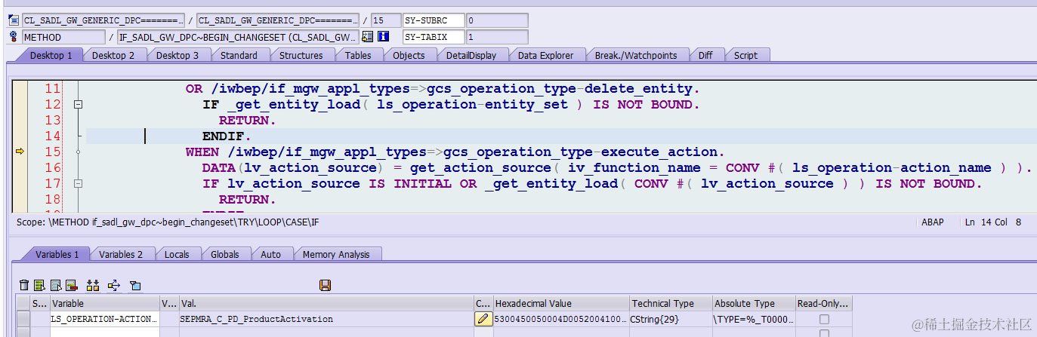Click the blue arrows navigation icon in variables toolbar
1037x337 pixels.
114,285
